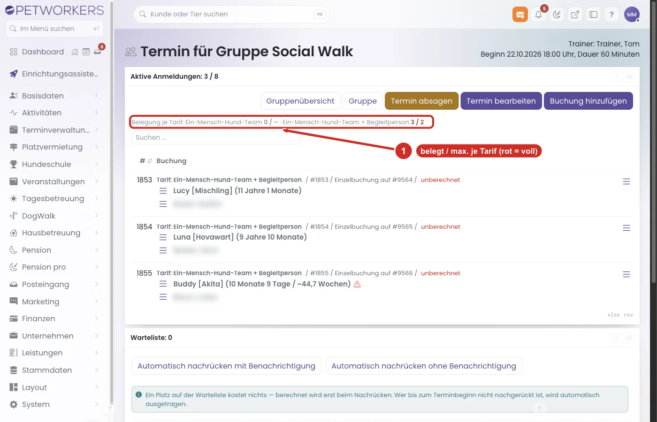Click Automatisch nachrücken mit Benachrichtigung
The width and height of the screenshot is (657, 422).
[x=226, y=366]
